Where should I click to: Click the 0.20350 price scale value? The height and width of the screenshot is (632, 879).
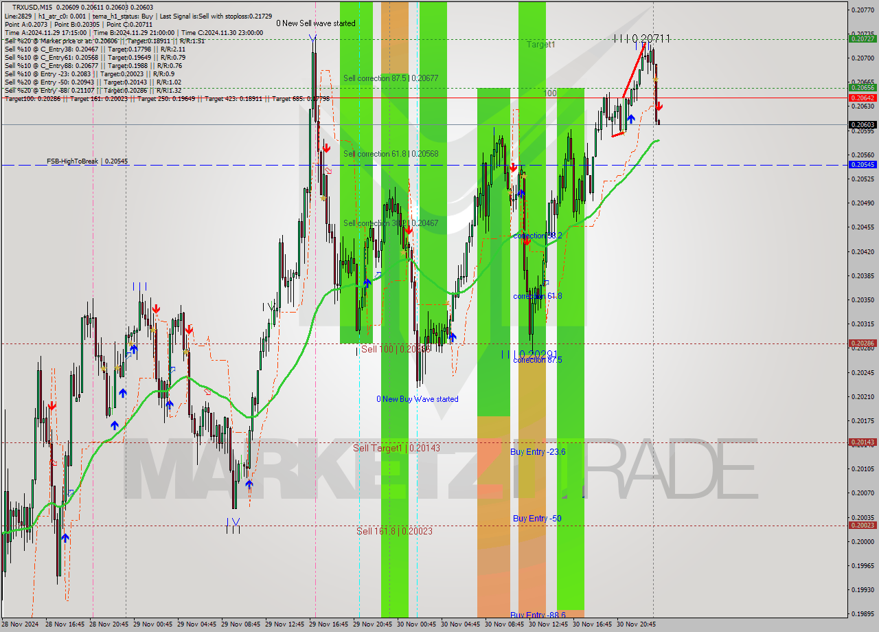(x=863, y=300)
